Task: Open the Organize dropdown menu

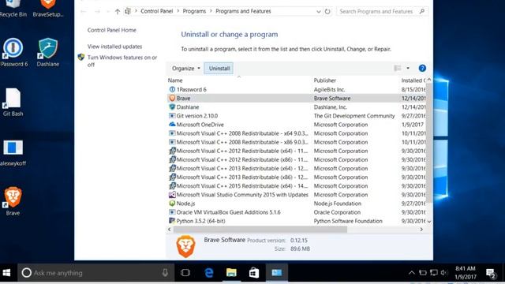Action: point(186,69)
